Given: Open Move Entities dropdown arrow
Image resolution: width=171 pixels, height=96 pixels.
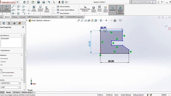Looking at the screenshot, I should [78, 13].
